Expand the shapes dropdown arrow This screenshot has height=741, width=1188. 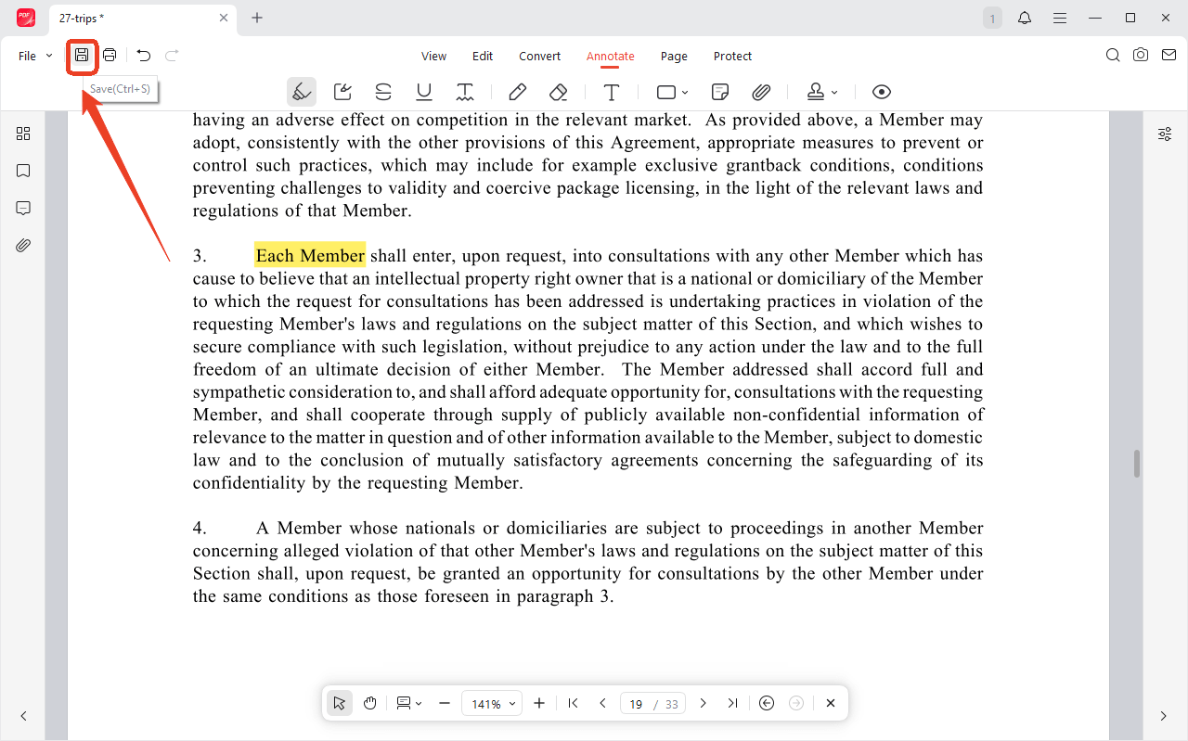pyautogui.click(x=685, y=93)
